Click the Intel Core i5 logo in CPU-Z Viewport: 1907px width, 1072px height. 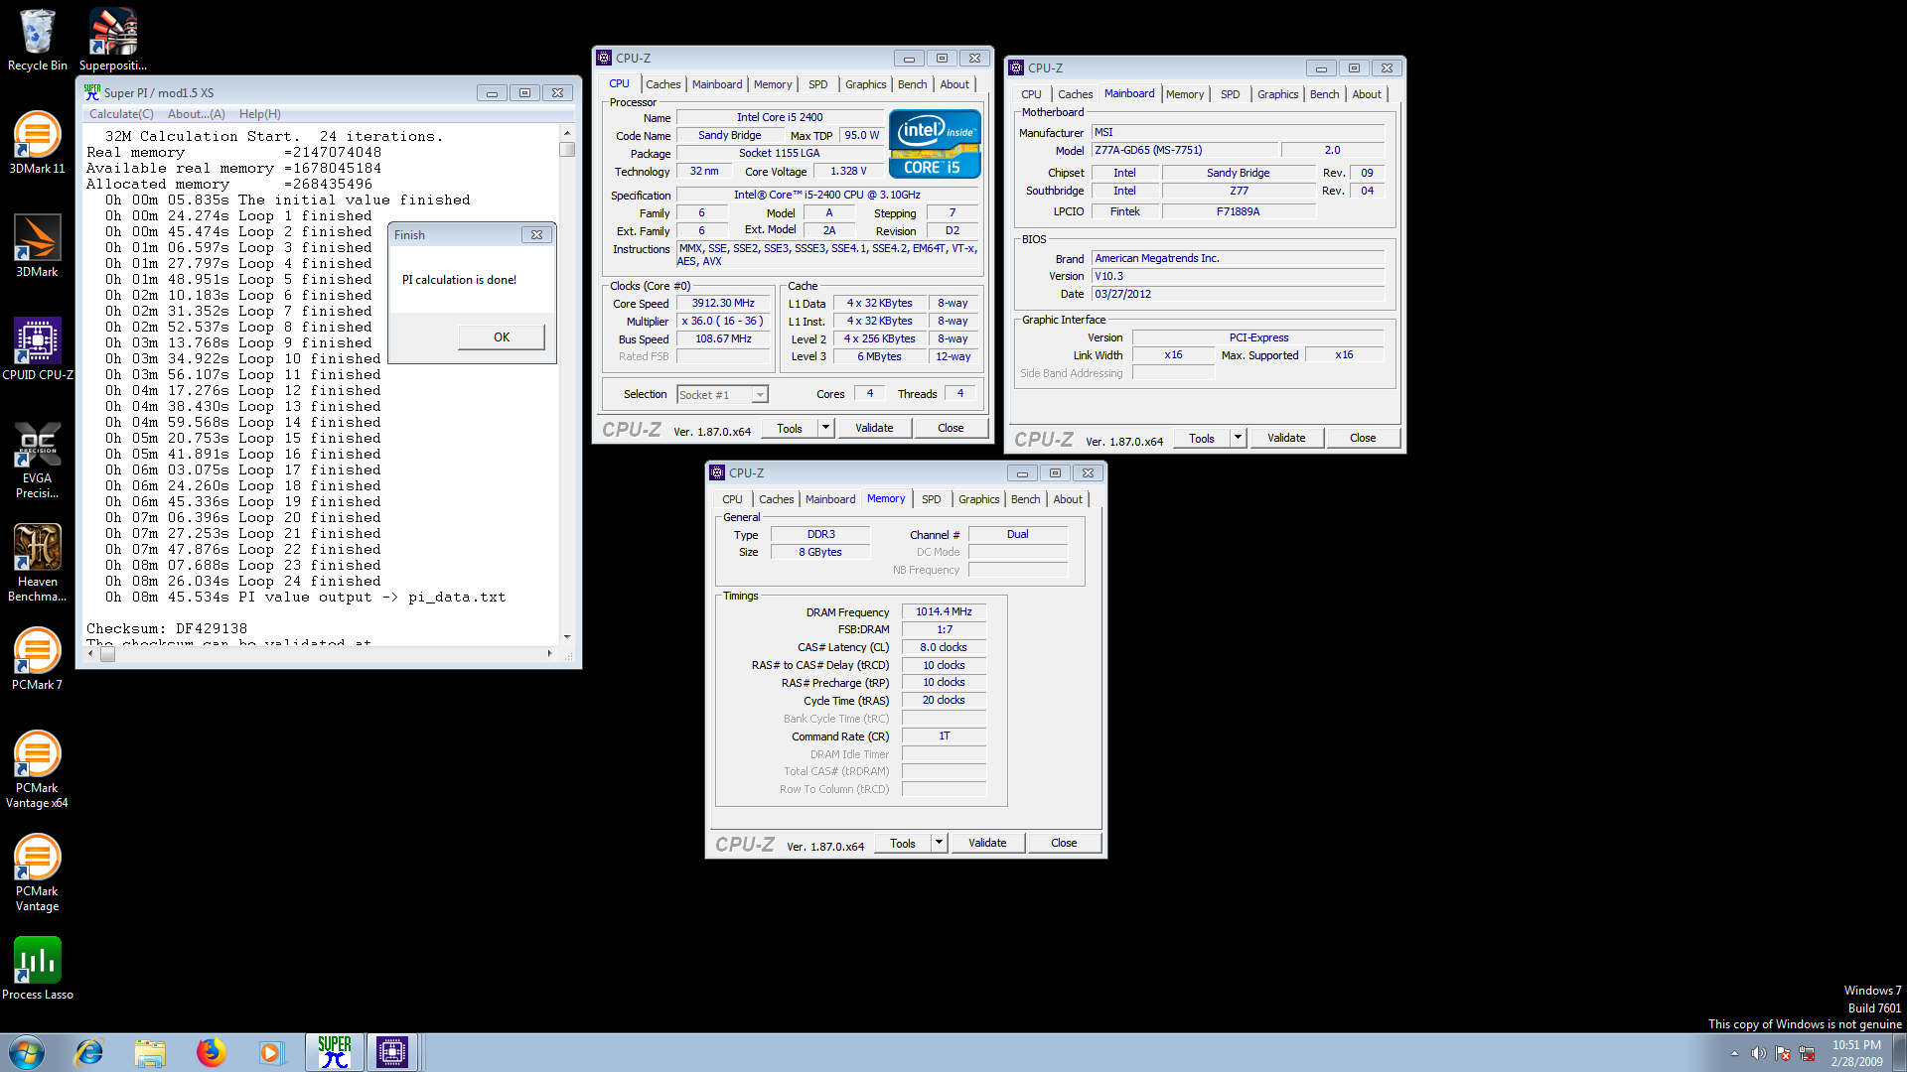(935, 144)
